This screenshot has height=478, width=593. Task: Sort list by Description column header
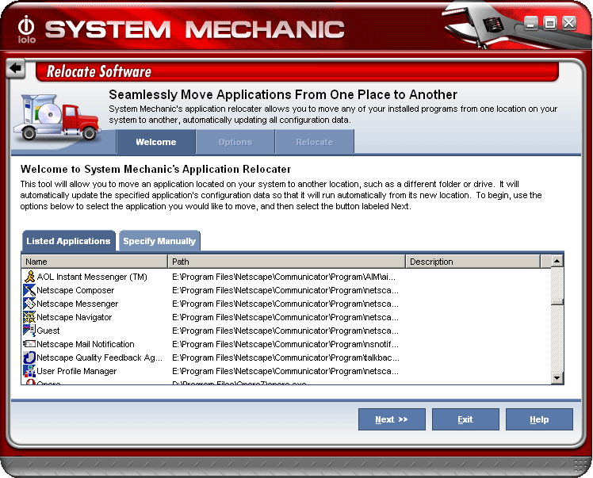tap(473, 262)
